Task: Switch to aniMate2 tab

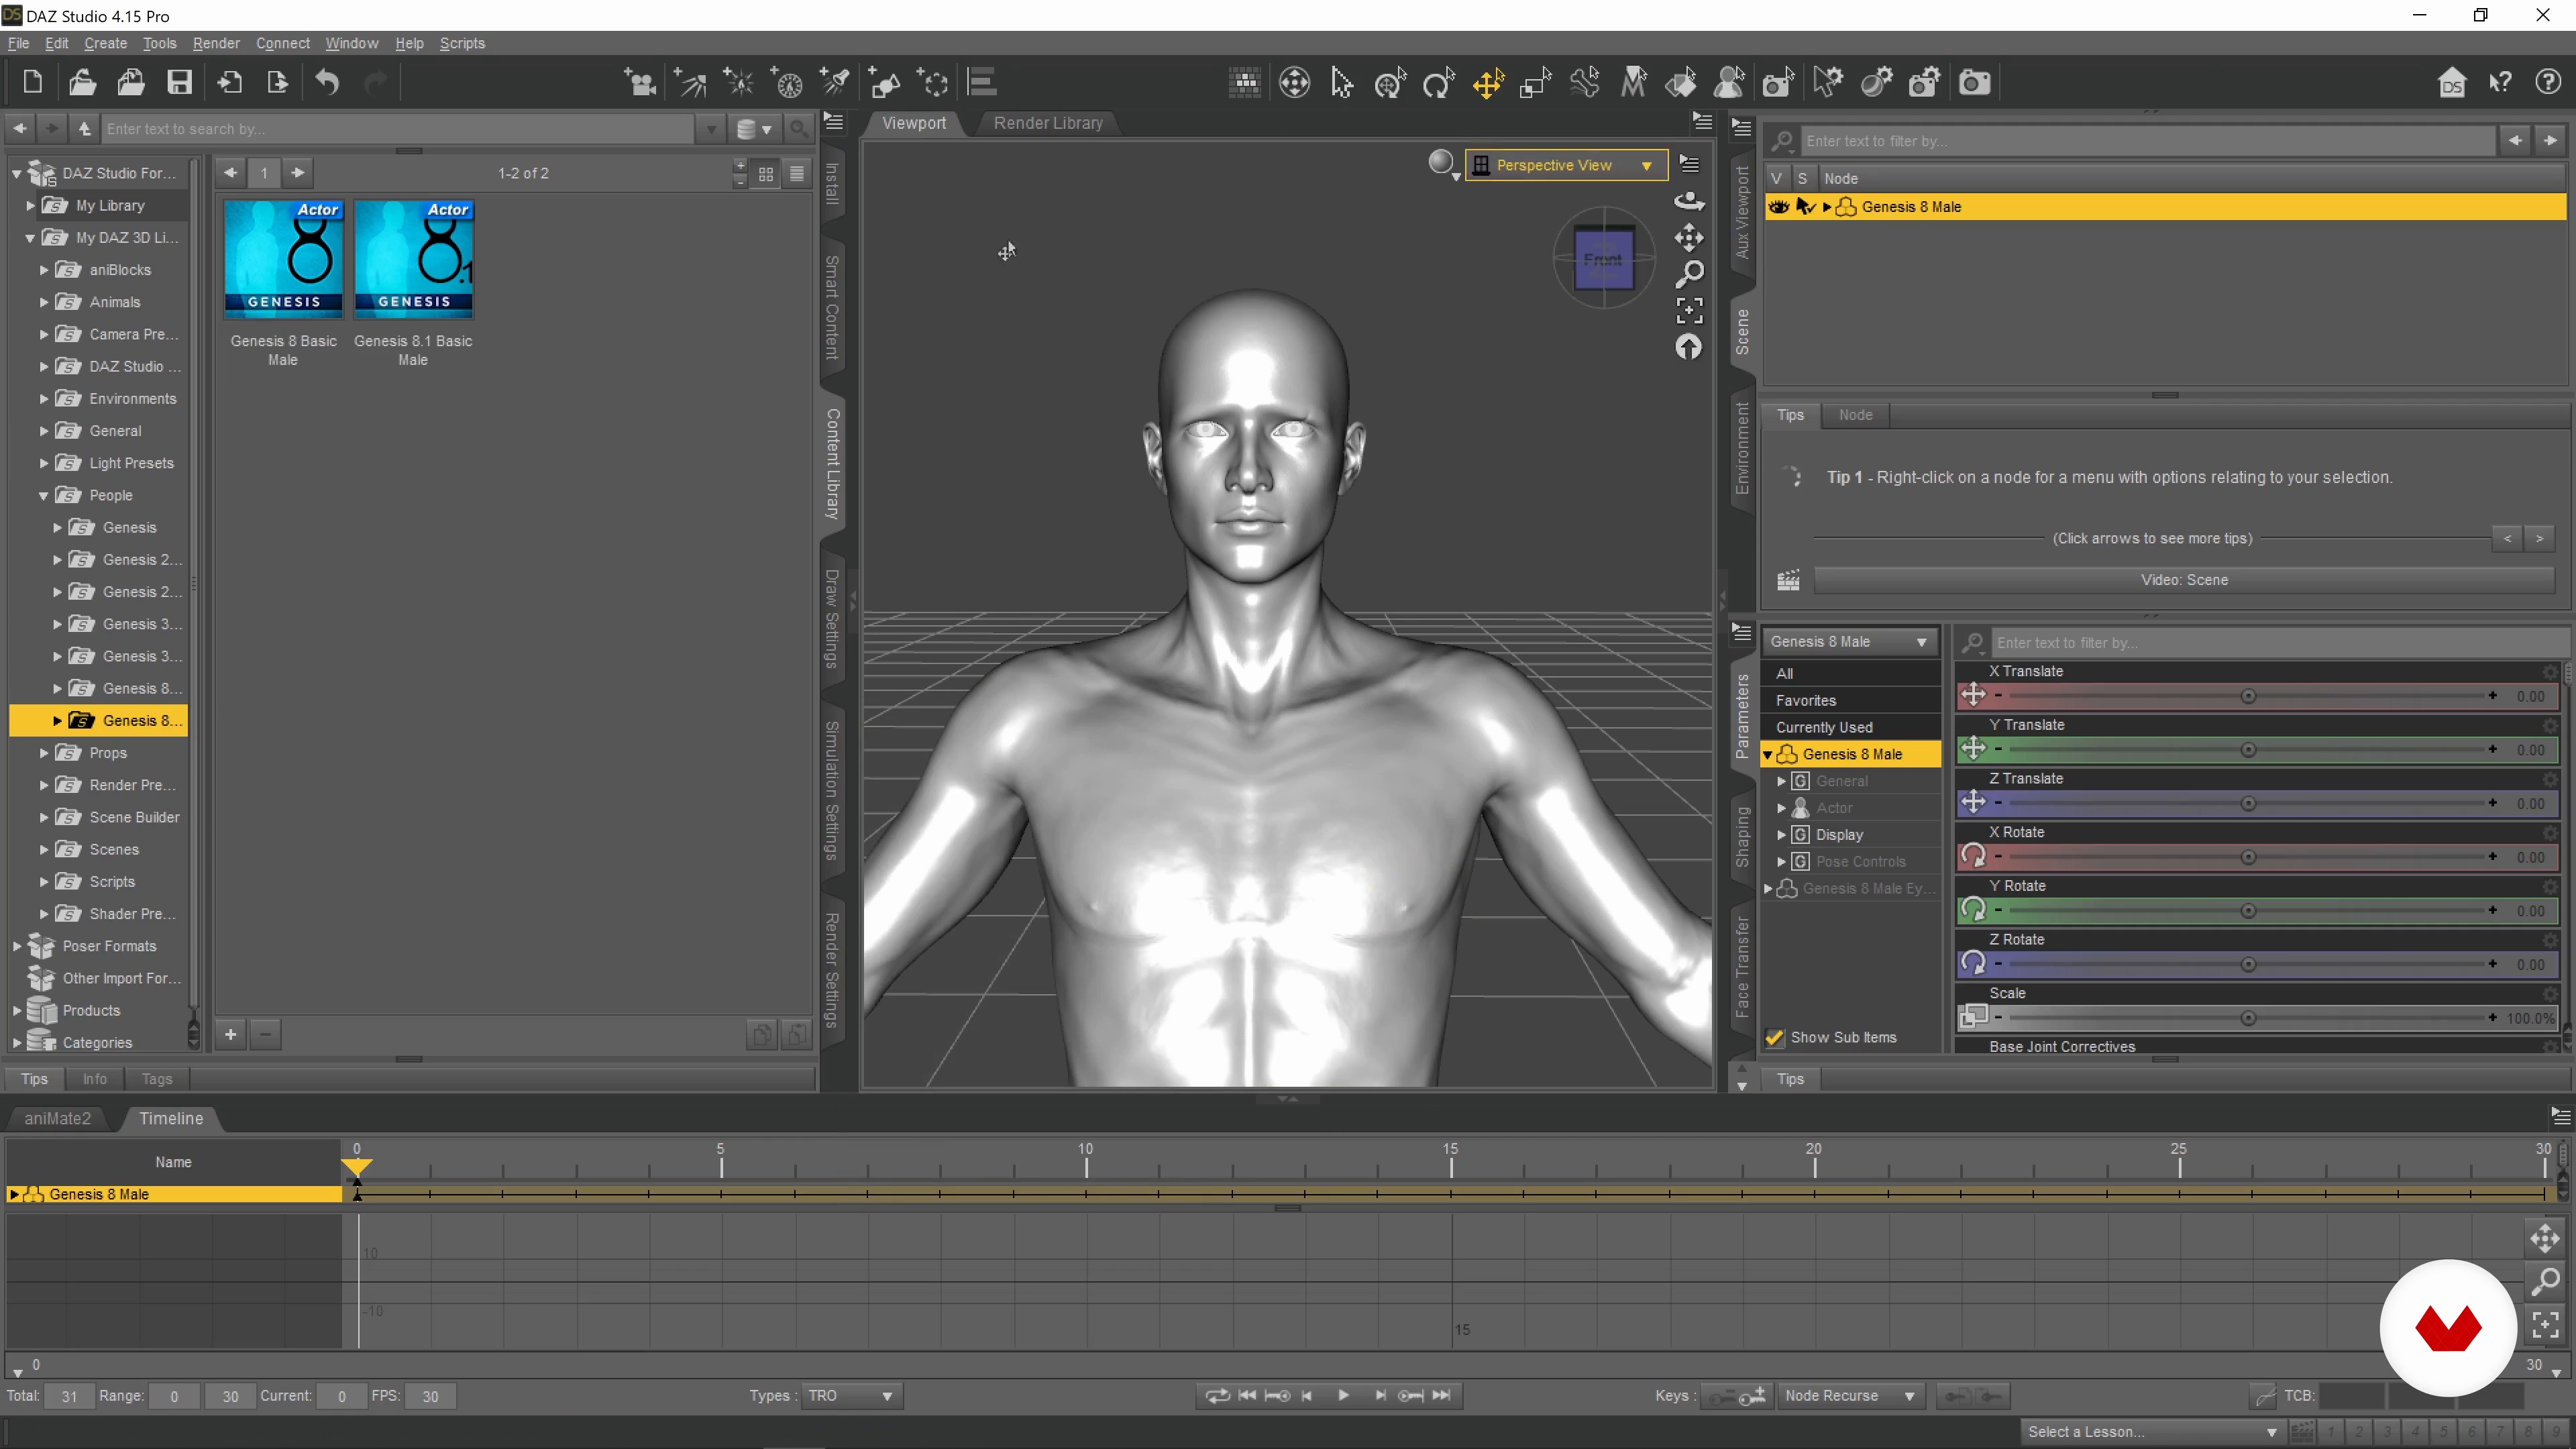Action: [57, 1118]
